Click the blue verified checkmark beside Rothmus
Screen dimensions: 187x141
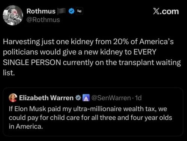coord(71,11)
